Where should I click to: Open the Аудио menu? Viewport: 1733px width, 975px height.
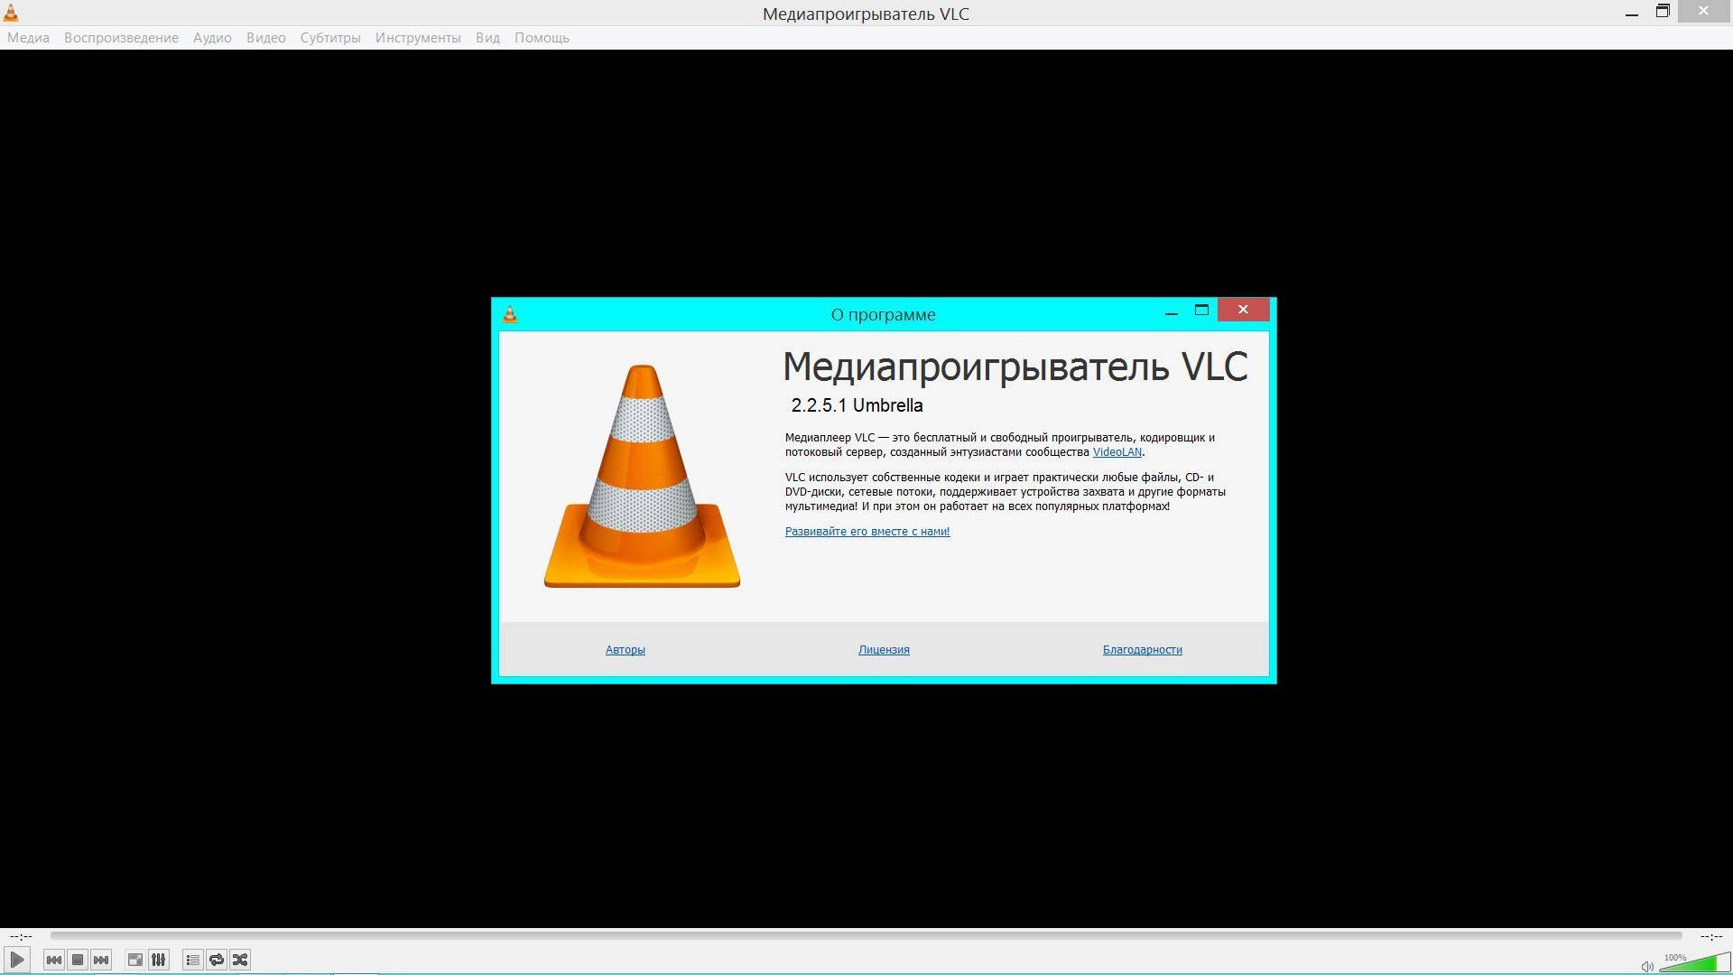click(x=212, y=38)
